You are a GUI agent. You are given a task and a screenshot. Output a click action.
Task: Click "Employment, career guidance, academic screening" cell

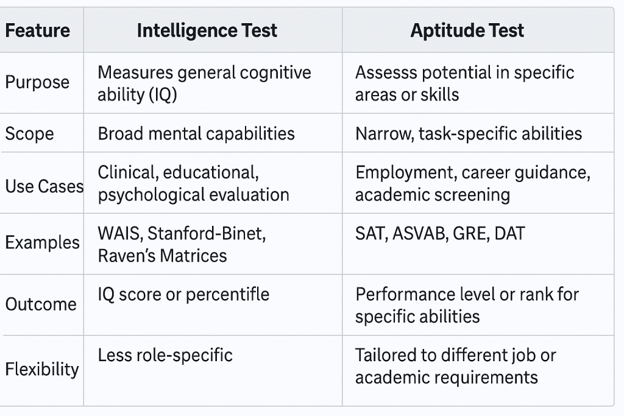coord(472,183)
